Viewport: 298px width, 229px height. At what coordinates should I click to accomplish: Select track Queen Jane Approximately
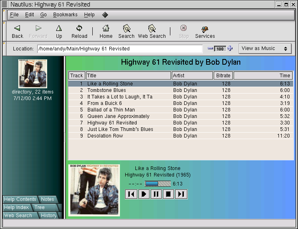pyautogui.click(x=181, y=116)
